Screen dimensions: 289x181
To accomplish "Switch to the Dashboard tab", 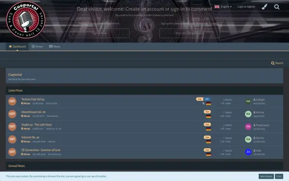I will pyautogui.click(x=17, y=46).
